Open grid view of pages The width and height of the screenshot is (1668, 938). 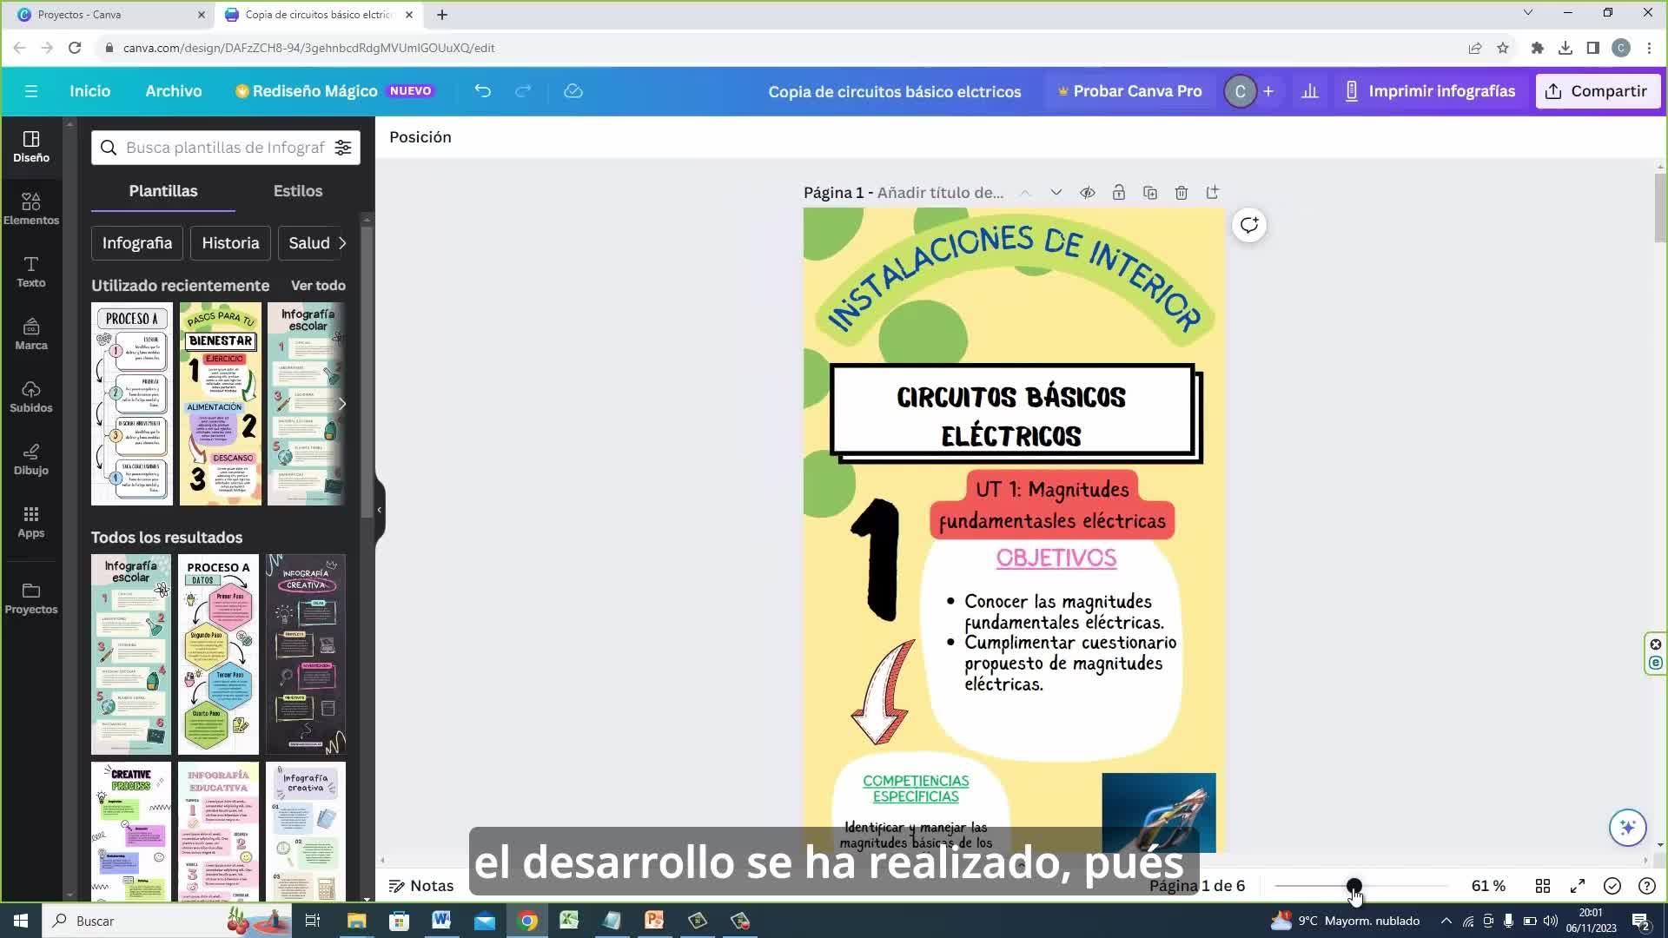(x=1542, y=886)
